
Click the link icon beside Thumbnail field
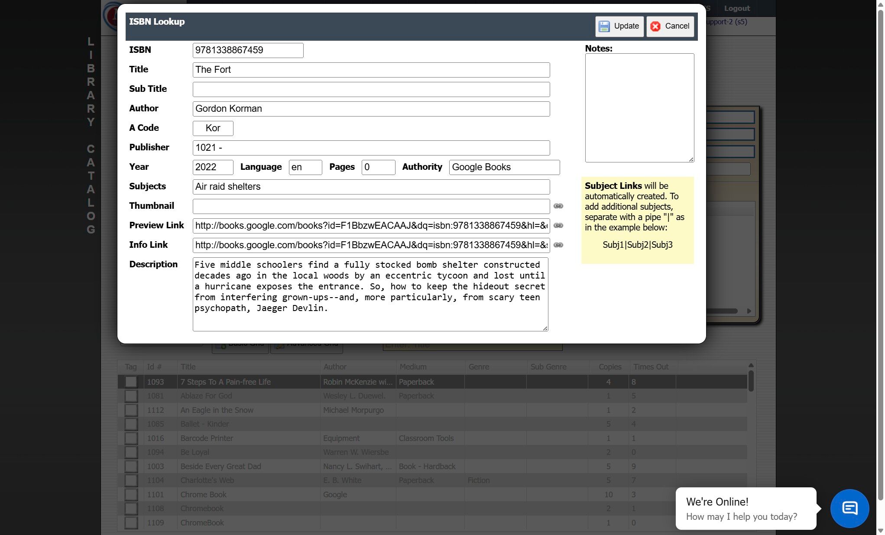(x=558, y=206)
